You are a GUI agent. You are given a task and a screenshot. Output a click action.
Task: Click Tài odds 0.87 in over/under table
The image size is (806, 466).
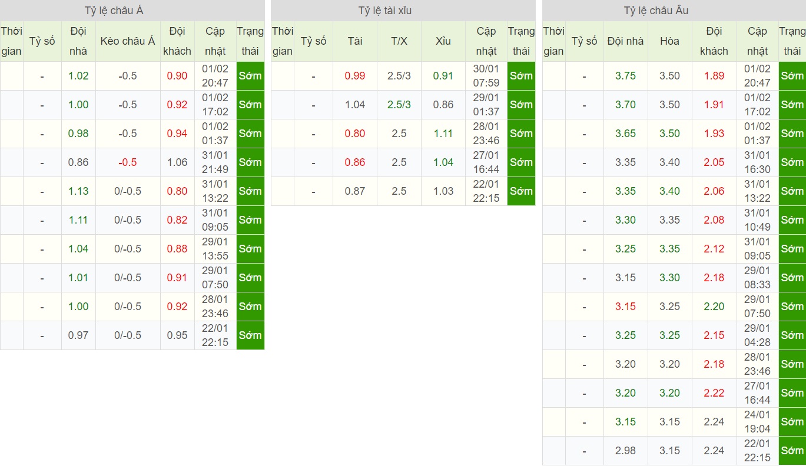[355, 191]
